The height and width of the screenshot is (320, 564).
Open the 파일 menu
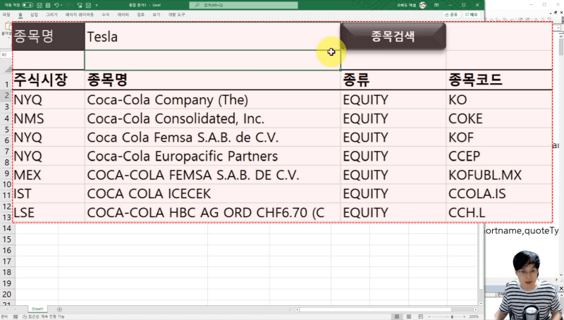tap(6, 14)
